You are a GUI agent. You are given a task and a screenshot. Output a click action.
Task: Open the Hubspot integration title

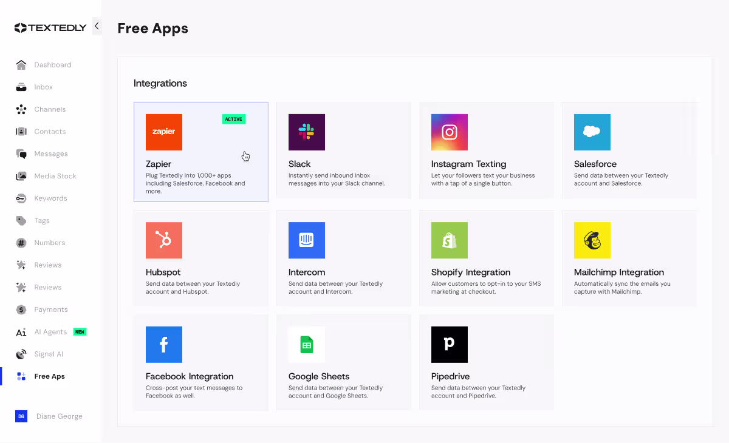point(163,272)
